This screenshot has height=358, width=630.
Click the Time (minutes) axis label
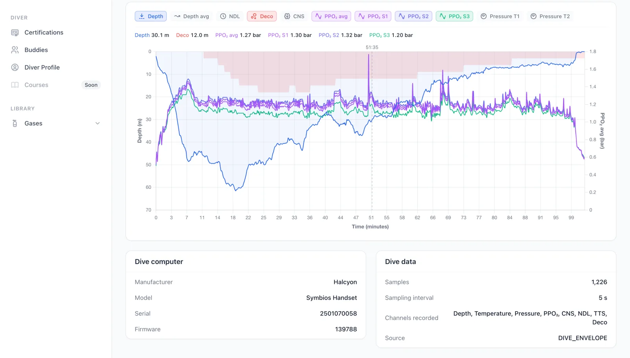pos(370,227)
